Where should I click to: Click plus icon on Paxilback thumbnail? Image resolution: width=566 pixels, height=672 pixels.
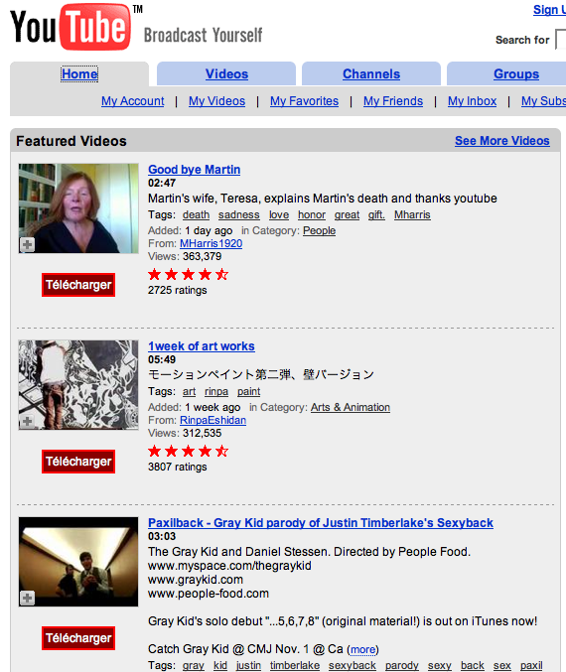point(28,598)
